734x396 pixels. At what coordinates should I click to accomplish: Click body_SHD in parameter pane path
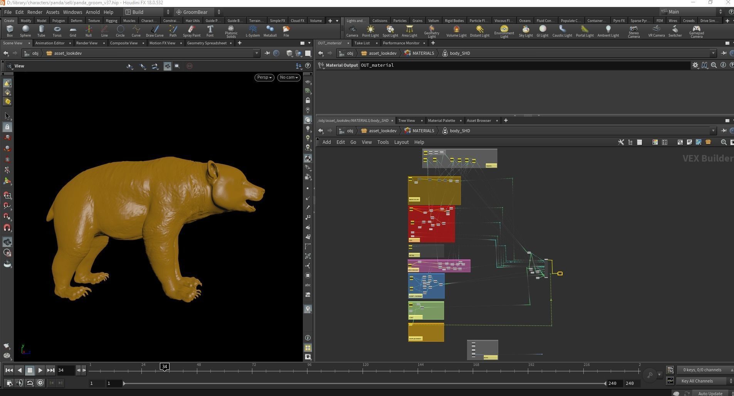pyautogui.click(x=460, y=53)
